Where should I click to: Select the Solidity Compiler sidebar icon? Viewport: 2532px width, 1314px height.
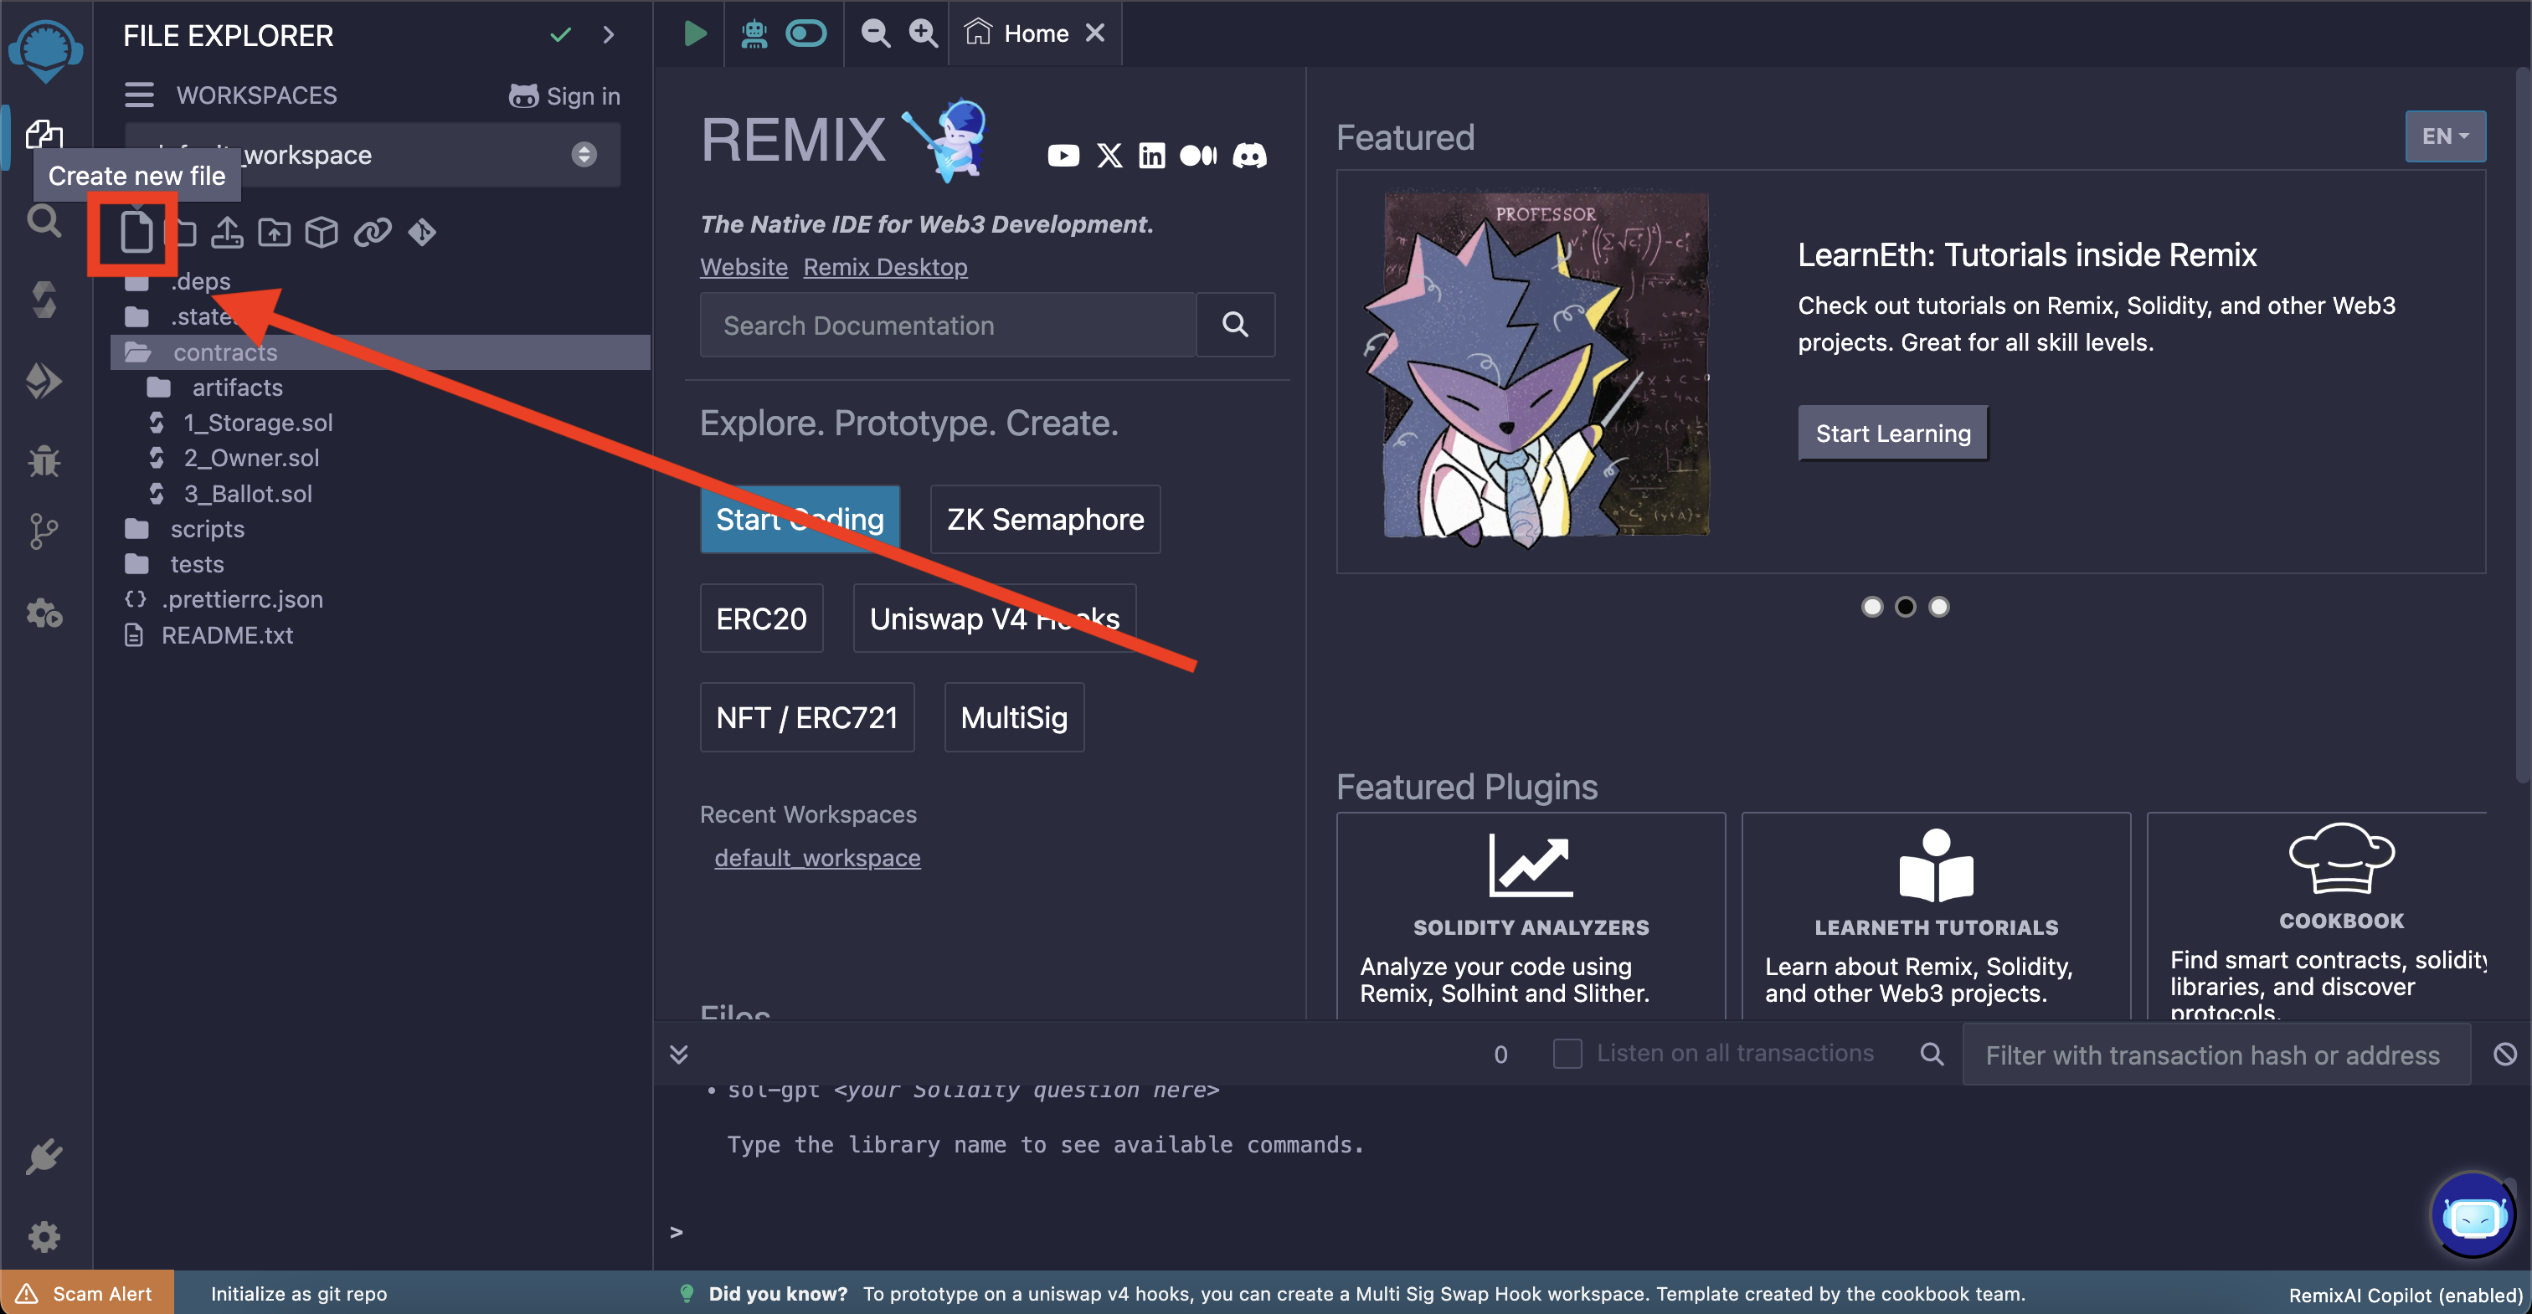point(44,300)
